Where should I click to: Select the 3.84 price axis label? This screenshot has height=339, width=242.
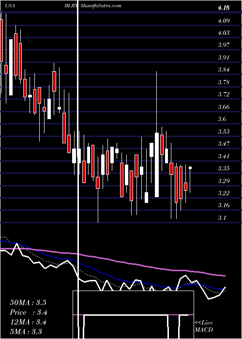pos(224,70)
